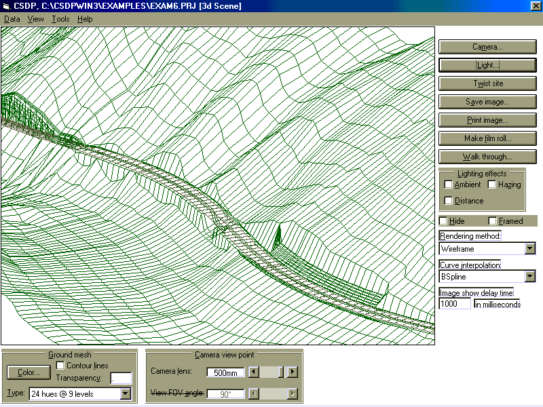Viewport: 543px width, 407px height.
Task: Open the Help menu
Action: click(x=85, y=19)
